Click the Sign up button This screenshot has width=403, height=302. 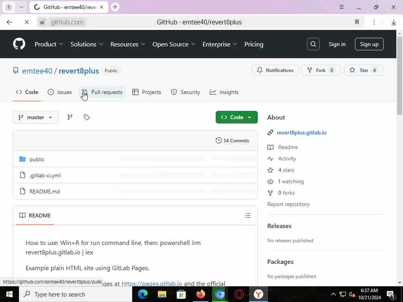pyautogui.click(x=369, y=44)
